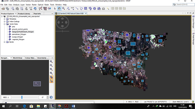The image size is (195, 109).
Task: Select the Draw Polygon tool
Action: (x=90, y=8)
